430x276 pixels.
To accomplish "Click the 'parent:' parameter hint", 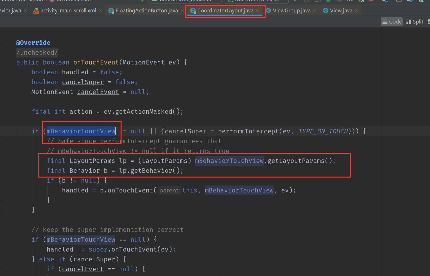I will (x=170, y=191).
